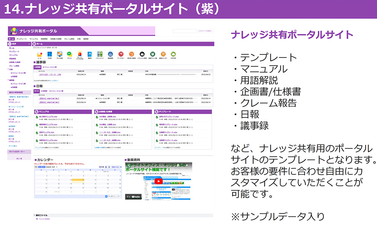Play the YouTube video in 動画資料
Screen dimensions: 377x247
(158, 181)
